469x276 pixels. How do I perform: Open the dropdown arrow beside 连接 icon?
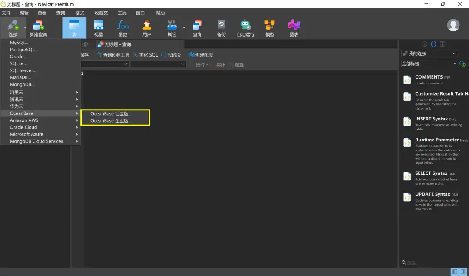(x=25, y=28)
